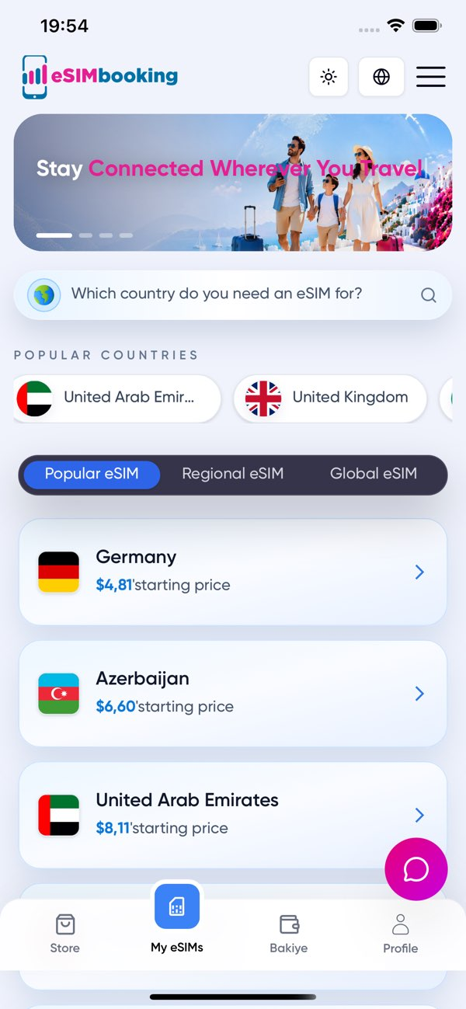This screenshot has width=466, height=1009.
Task: Select the Popular eSIM segment
Action: pos(92,474)
